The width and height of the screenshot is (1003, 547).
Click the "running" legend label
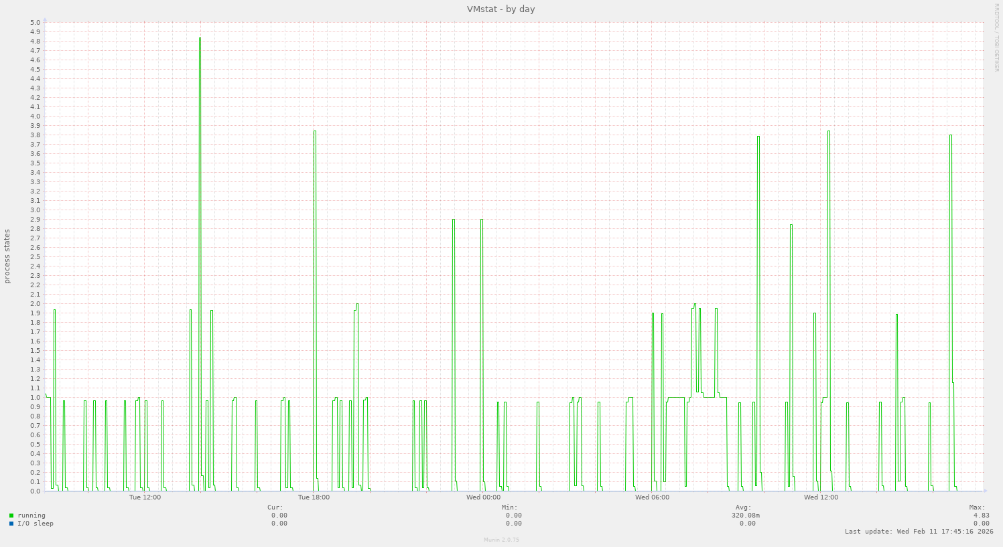[31, 516]
